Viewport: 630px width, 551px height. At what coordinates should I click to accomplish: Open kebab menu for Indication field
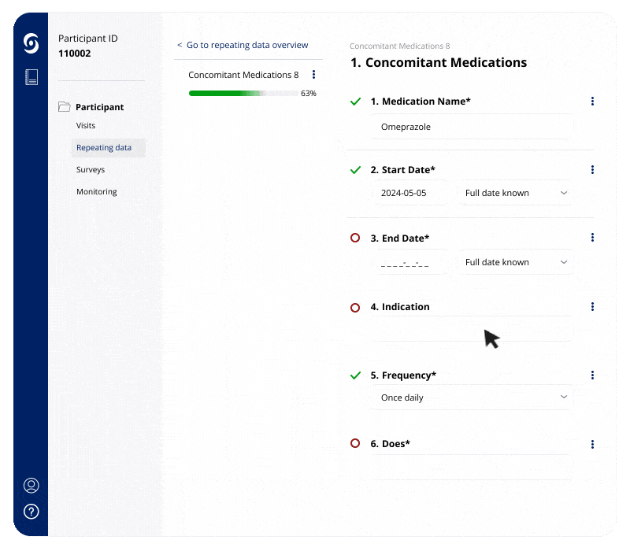592,307
